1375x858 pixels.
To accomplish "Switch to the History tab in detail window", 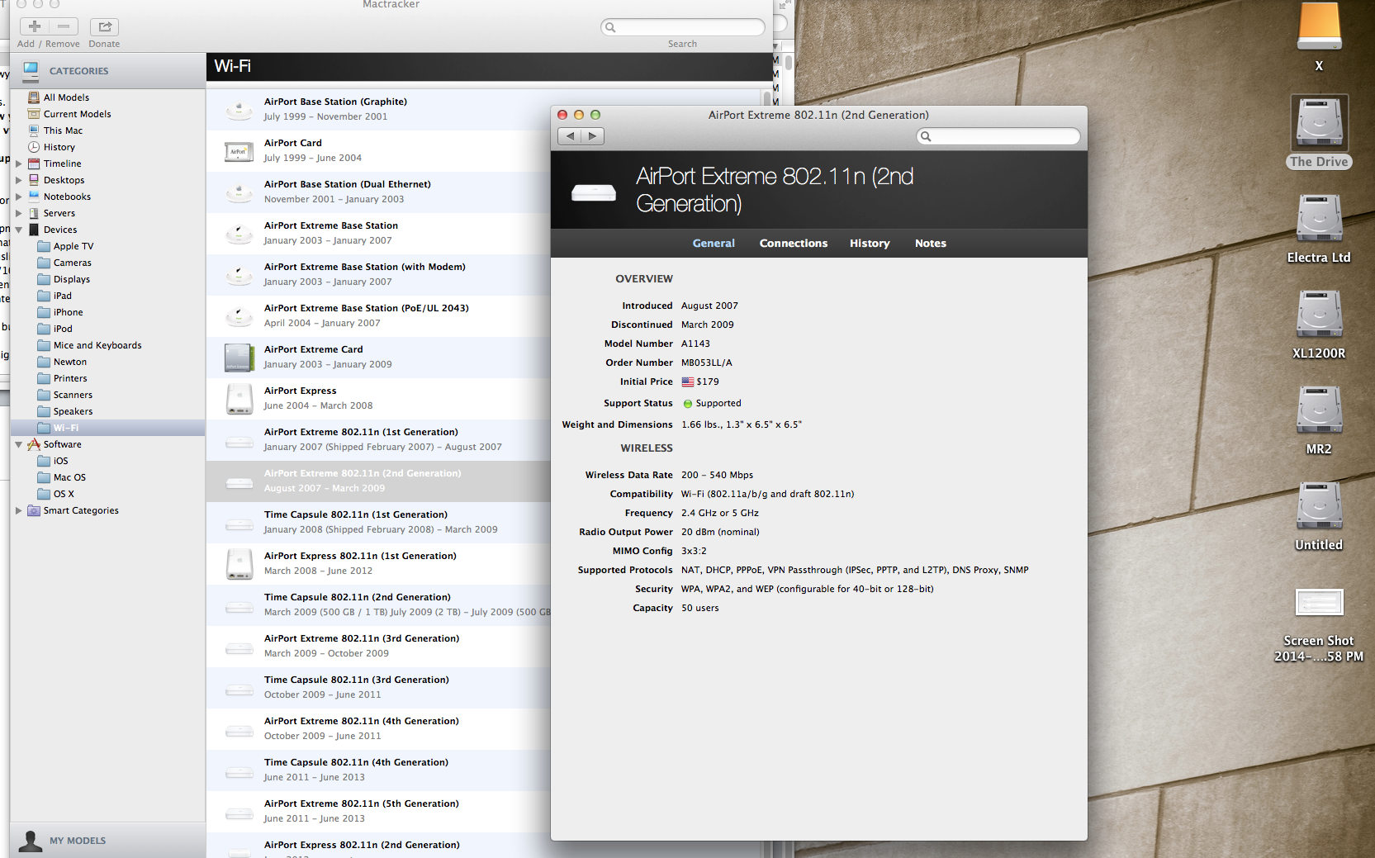I will [x=870, y=244].
